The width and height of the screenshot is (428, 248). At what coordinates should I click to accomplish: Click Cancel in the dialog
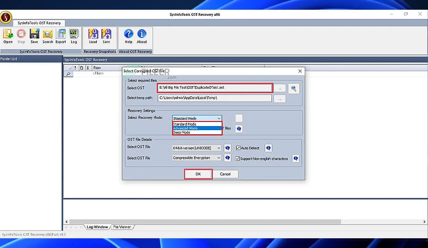(225, 174)
